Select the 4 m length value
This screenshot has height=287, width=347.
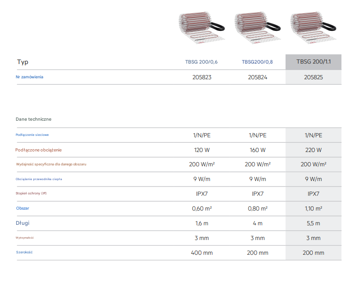pos(258,223)
